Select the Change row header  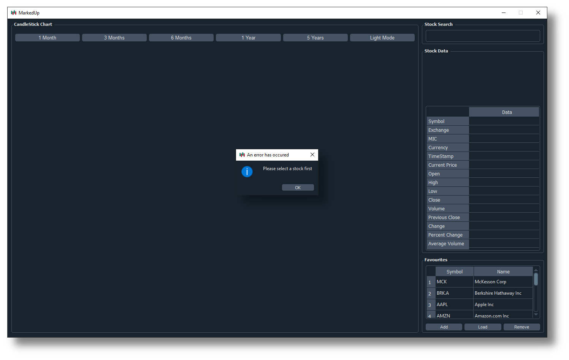448,226
